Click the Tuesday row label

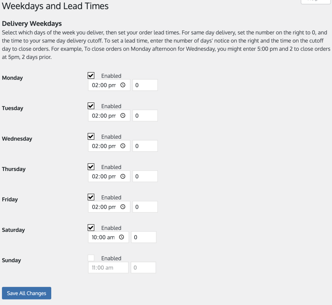(13, 108)
